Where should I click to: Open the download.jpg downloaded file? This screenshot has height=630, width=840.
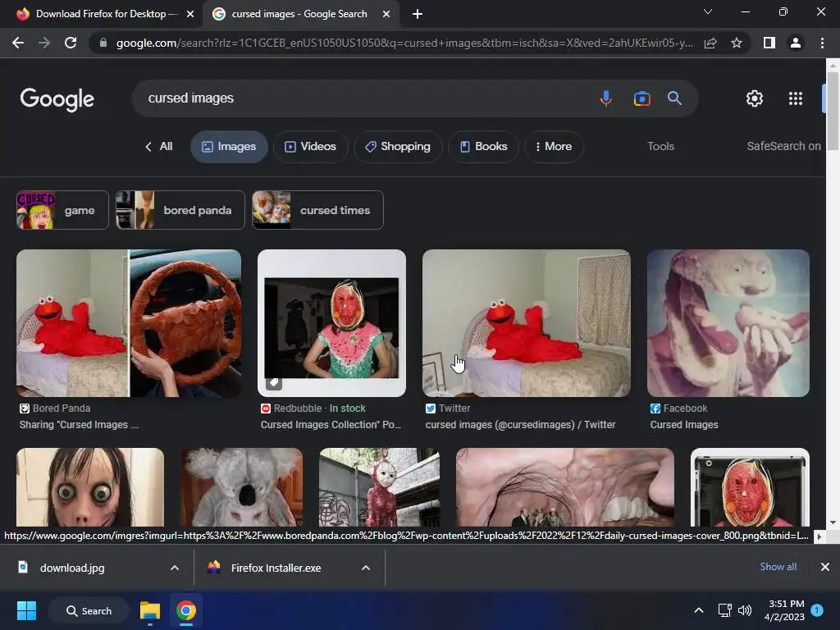(x=72, y=568)
